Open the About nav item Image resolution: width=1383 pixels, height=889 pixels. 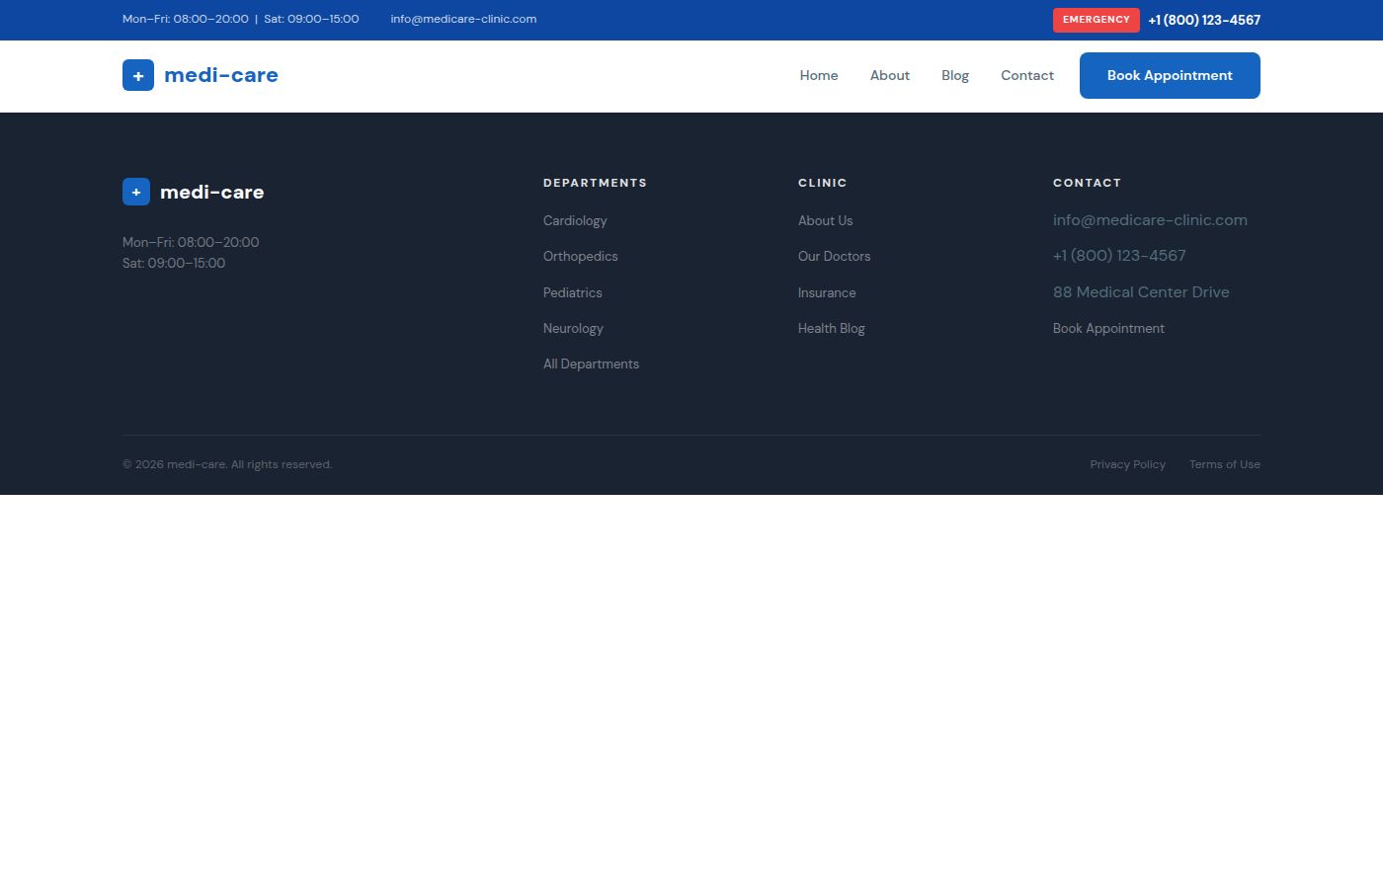click(x=890, y=75)
